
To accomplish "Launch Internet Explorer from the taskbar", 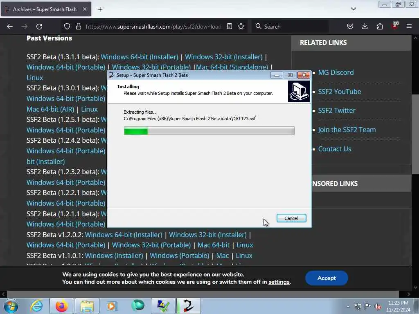I will click(x=36, y=306).
